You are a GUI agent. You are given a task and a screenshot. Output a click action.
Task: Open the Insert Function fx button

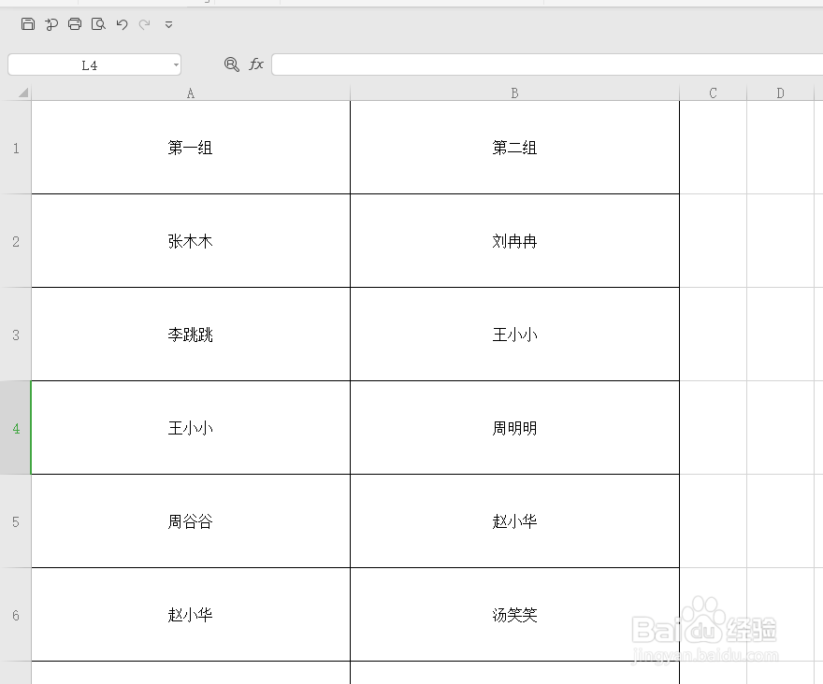click(x=256, y=64)
